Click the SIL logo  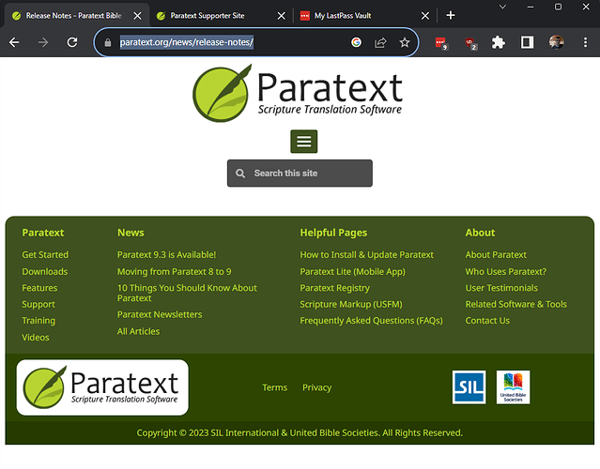coord(469,387)
